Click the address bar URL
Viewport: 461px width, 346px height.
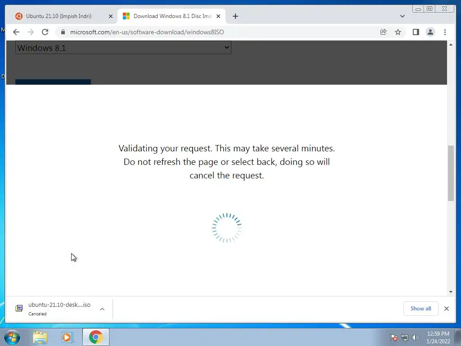tap(147, 32)
